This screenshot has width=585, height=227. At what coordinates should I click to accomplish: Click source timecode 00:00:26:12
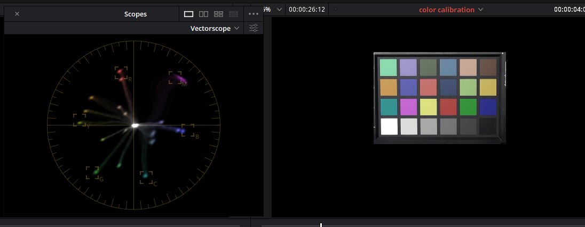click(307, 10)
